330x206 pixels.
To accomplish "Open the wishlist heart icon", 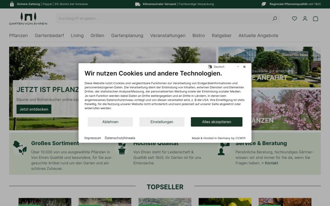I will tap(294, 18).
